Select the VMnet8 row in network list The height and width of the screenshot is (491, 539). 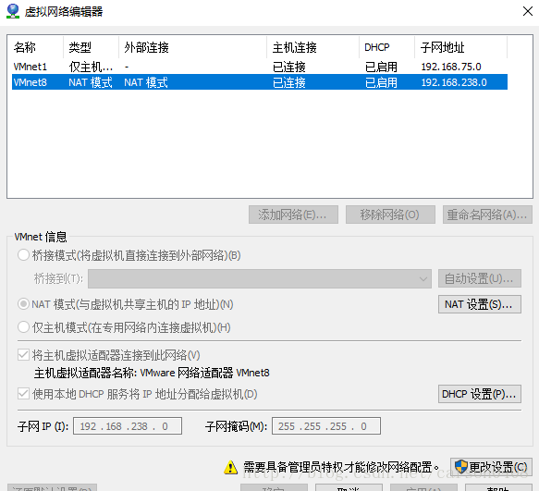coord(260,82)
